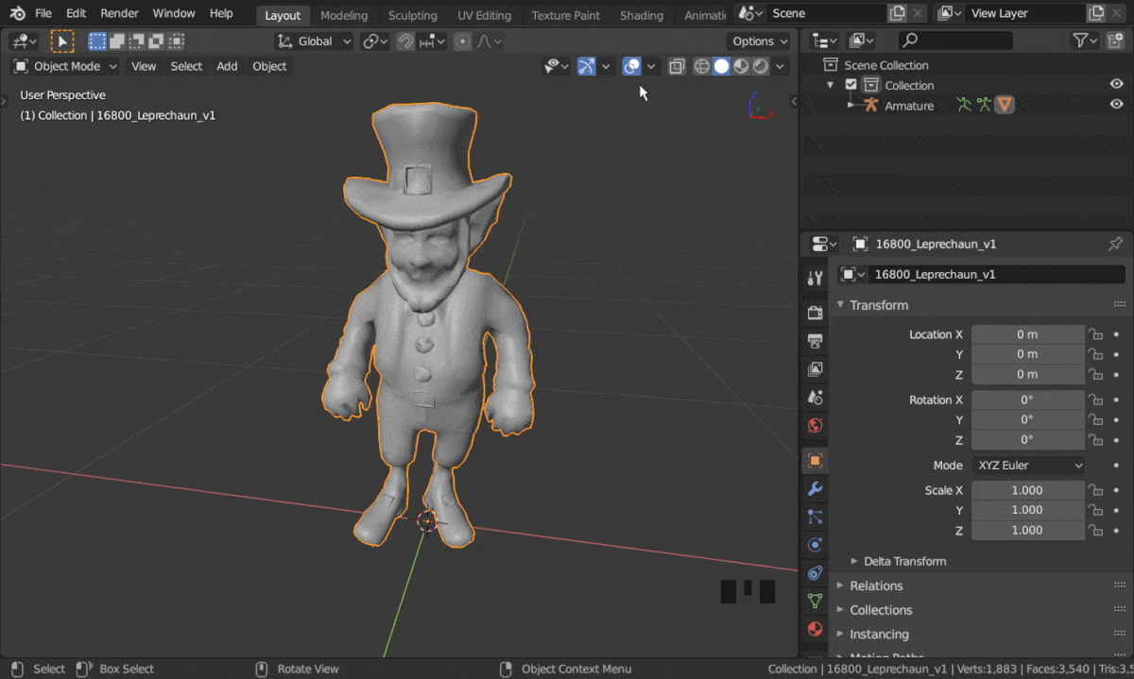This screenshot has width=1134, height=679.
Task: Click the Location X field
Action: 1027,334
